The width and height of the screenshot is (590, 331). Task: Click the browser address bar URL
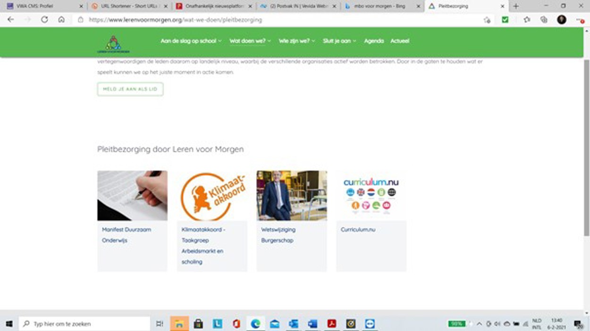pyautogui.click(x=176, y=20)
